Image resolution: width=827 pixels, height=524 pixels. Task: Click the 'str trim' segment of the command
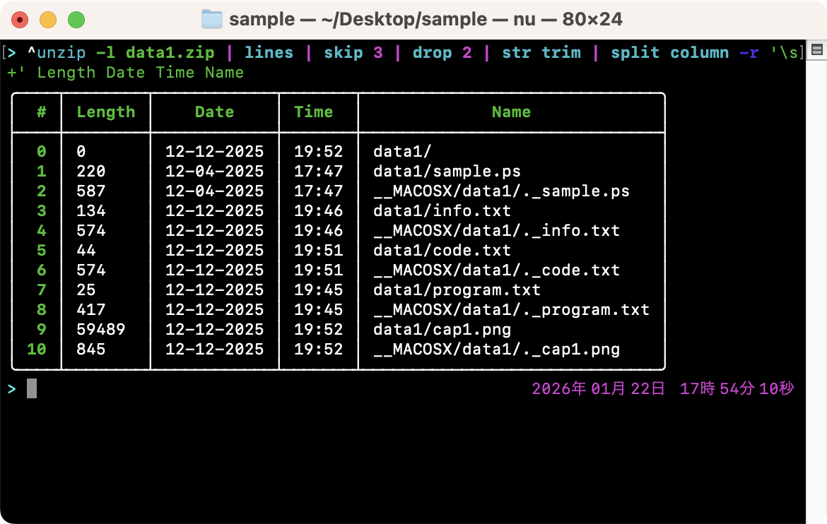click(x=541, y=52)
